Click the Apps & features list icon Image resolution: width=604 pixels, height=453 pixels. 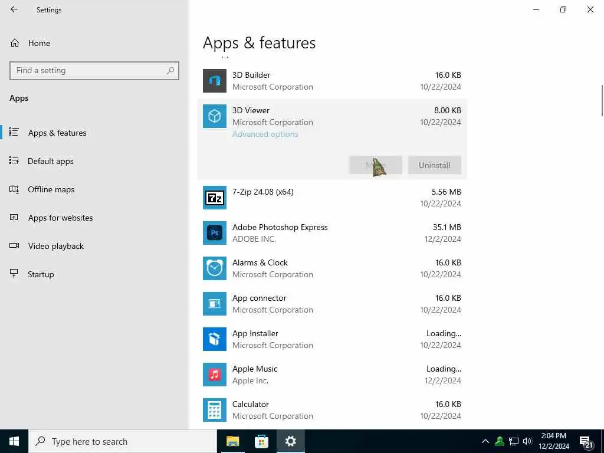(x=14, y=133)
